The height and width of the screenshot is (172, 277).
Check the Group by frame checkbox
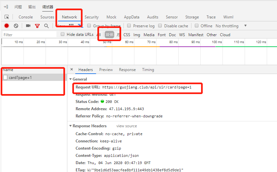[x=89, y=26]
